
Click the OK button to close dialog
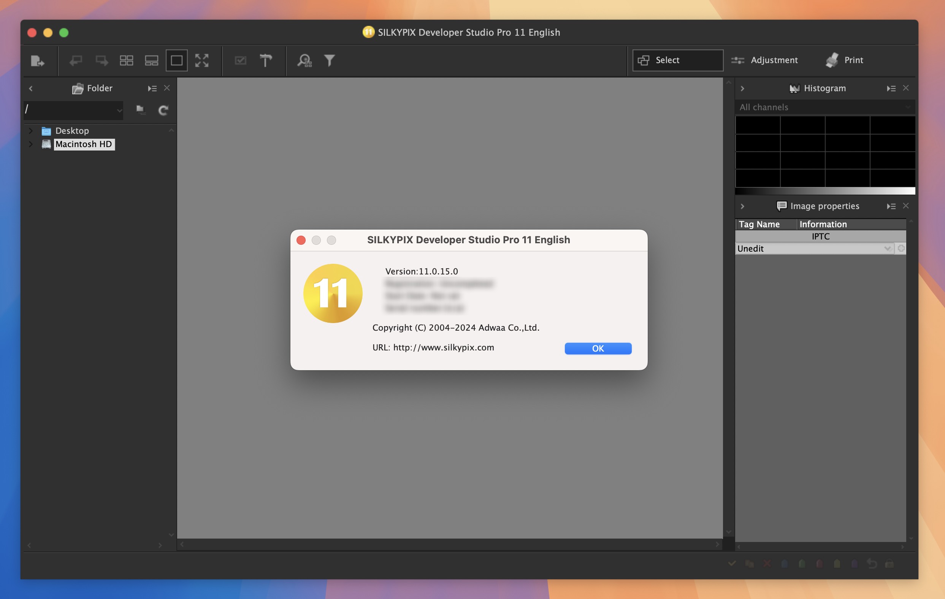[597, 348]
